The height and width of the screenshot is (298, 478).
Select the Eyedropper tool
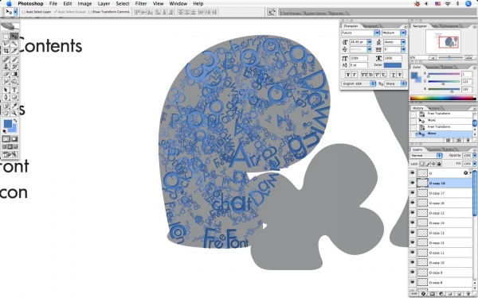[14, 106]
